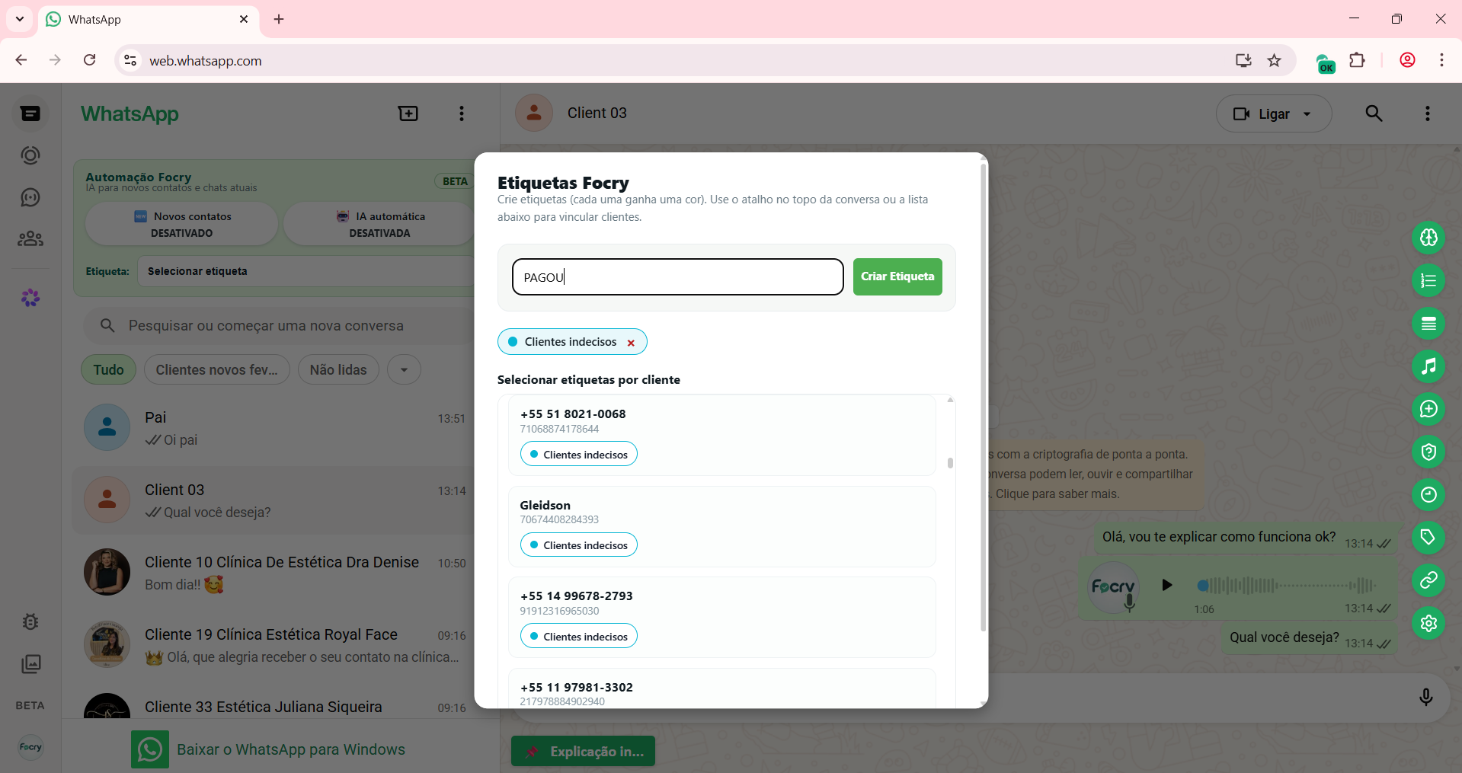Open the Focry settings gear icon
The image size is (1462, 773).
(x=1428, y=623)
